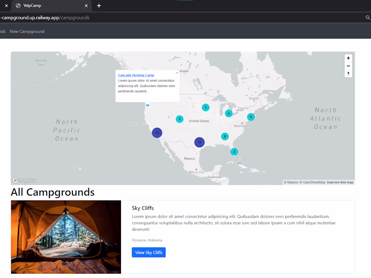
Task: Open the Cascade Hunting Camp link
Action: tap(136, 75)
